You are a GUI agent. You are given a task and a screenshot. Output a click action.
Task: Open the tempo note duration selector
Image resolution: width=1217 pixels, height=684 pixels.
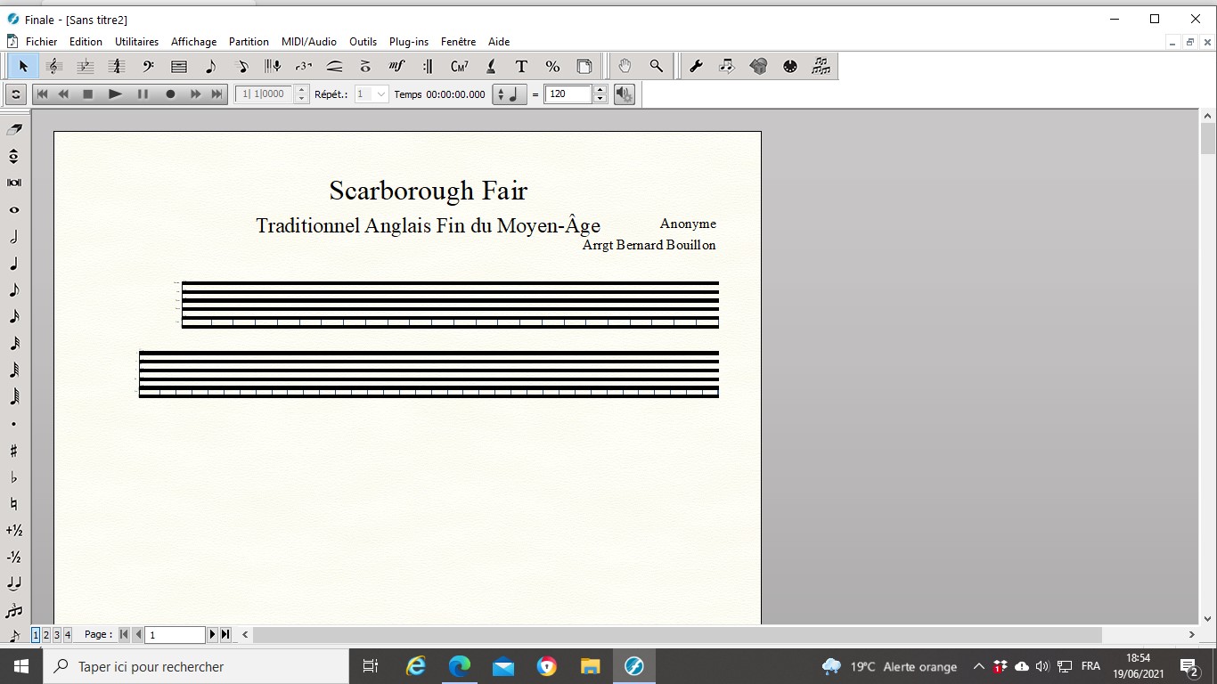pos(510,94)
